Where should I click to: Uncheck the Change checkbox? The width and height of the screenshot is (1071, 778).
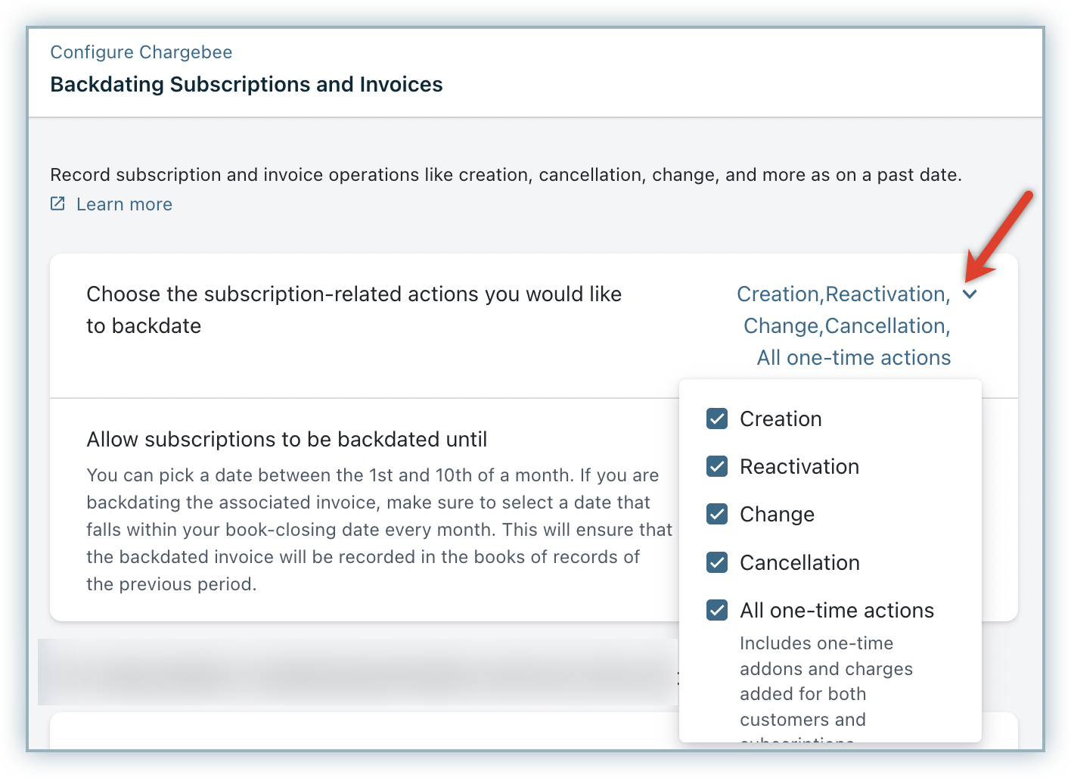pos(717,514)
